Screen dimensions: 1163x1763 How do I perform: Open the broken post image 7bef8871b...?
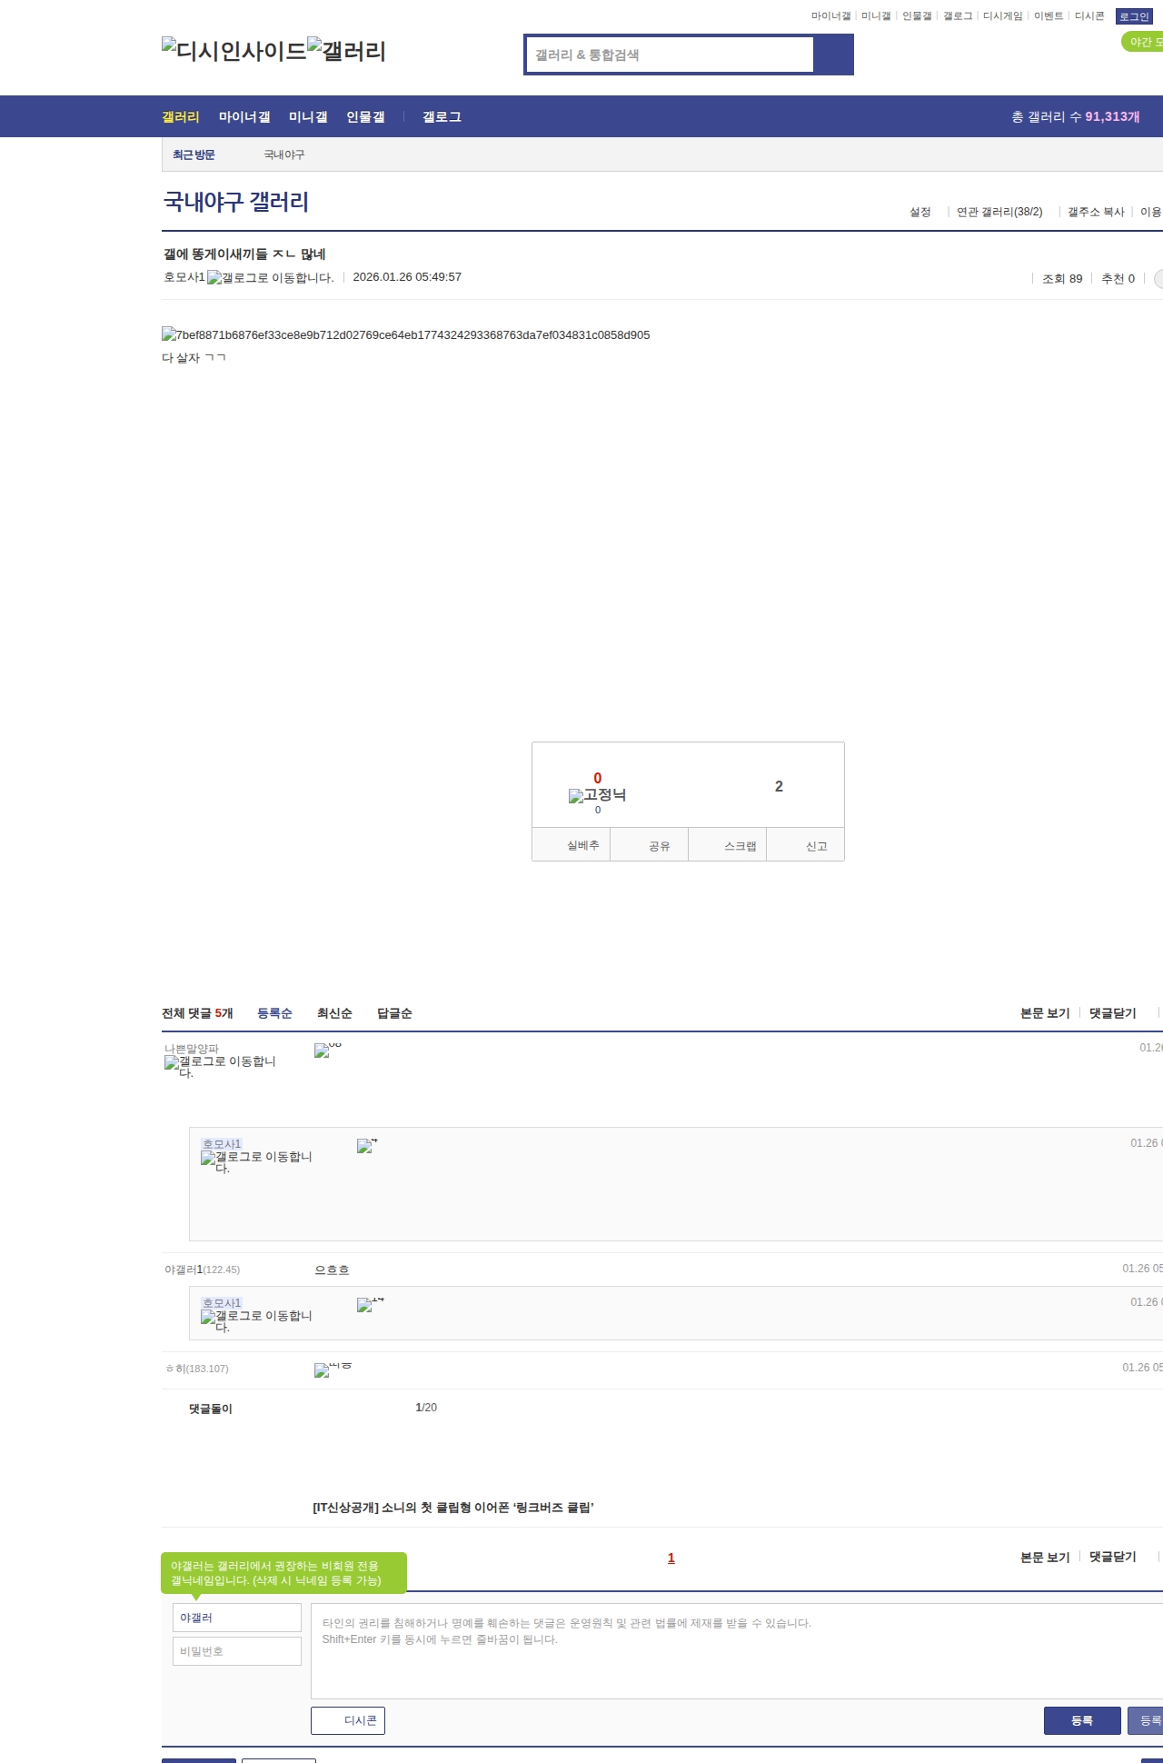[405, 334]
